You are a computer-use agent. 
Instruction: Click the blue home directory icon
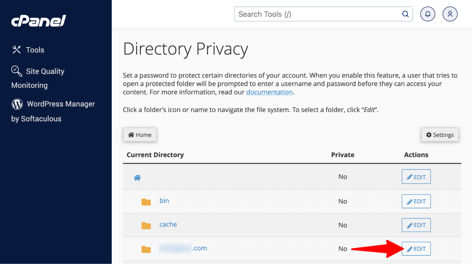[x=137, y=178]
